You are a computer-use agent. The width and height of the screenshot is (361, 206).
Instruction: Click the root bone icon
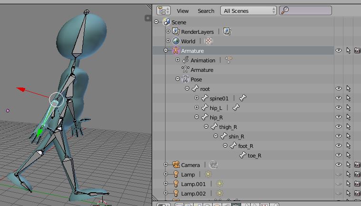coord(195,88)
